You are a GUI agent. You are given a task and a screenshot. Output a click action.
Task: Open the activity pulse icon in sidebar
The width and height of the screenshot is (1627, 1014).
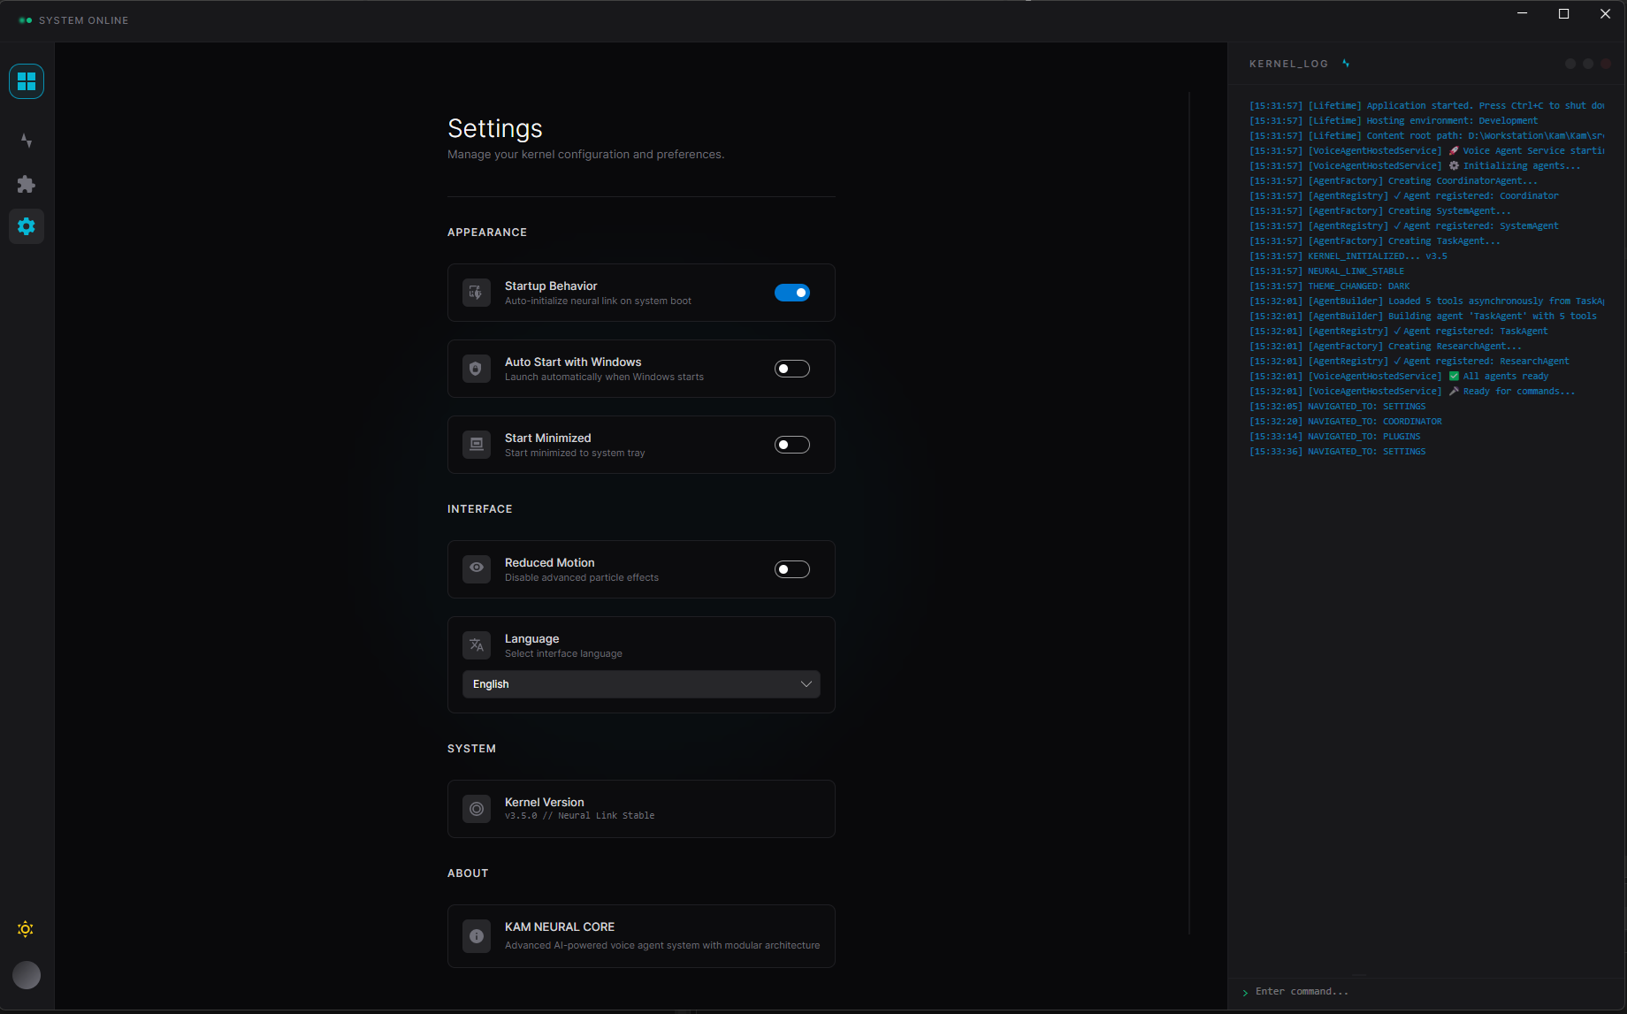point(27,141)
